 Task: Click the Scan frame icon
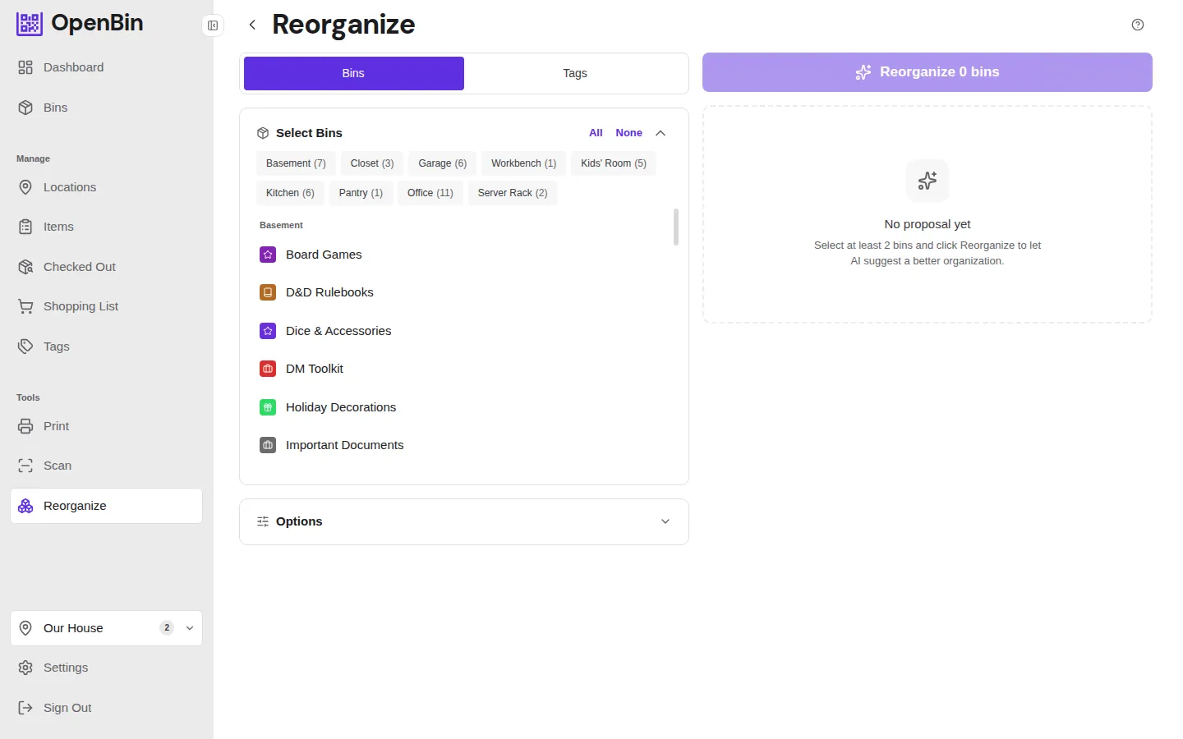[x=25, y=466]
